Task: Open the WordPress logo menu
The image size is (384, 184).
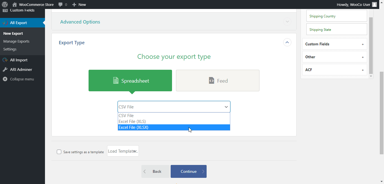Action: (x=5, y=4)
